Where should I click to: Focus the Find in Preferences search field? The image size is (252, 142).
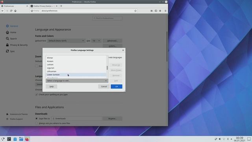pyautogui.click(x=107, y=18)
